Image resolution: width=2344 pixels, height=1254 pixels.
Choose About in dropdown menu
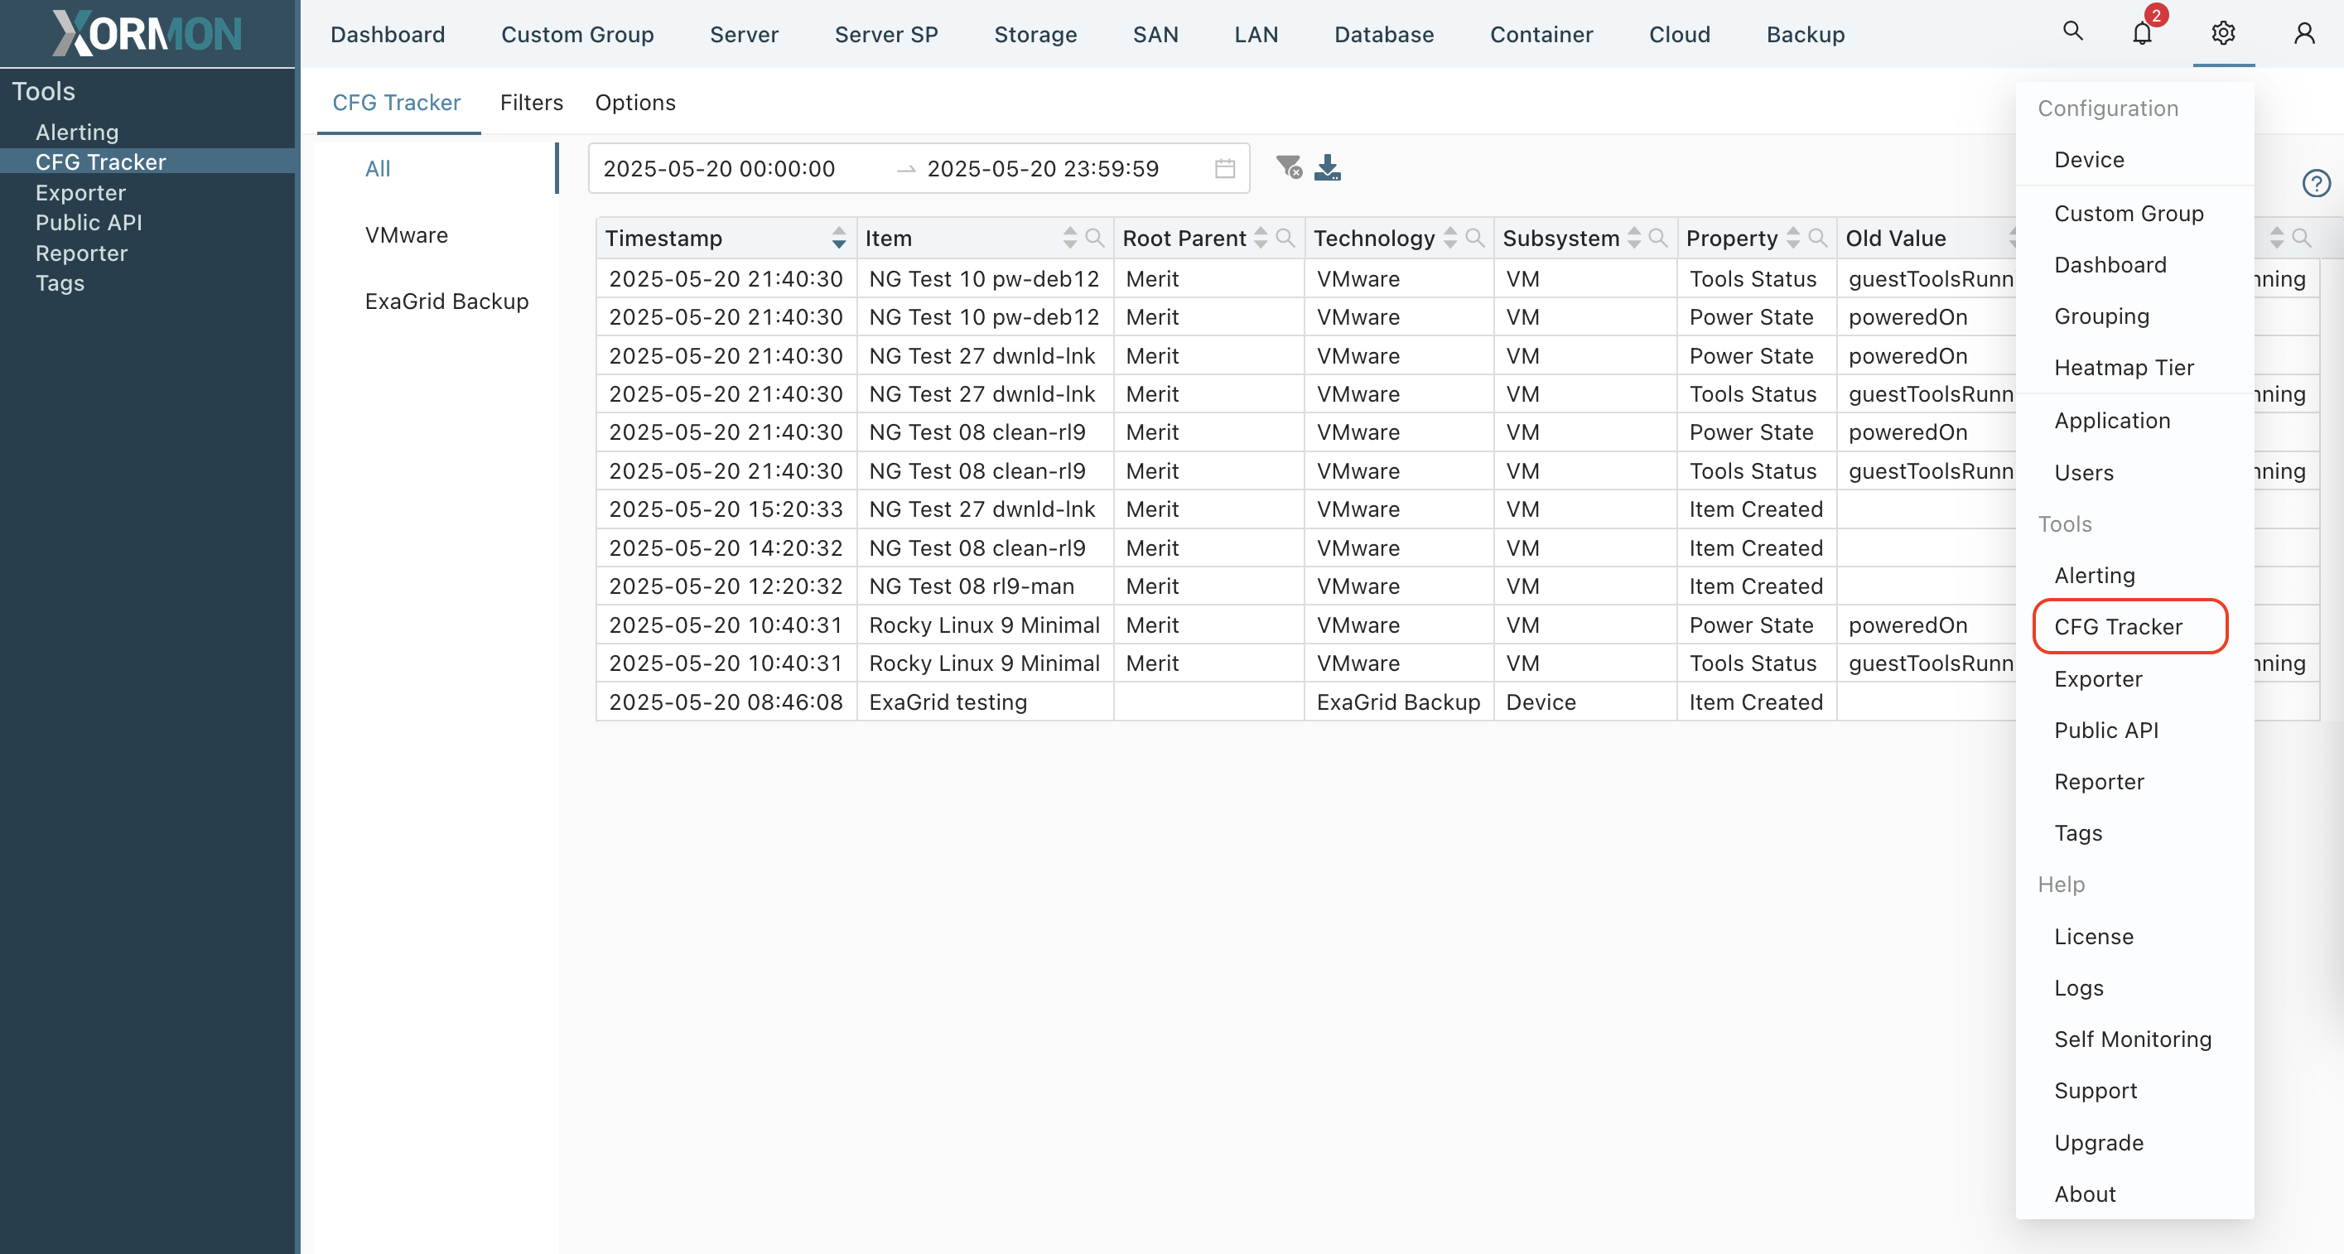2085,1194
